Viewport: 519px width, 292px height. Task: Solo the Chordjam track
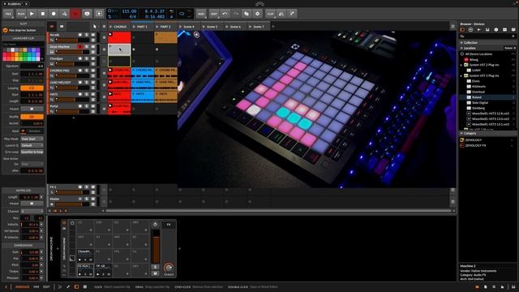[87, 58]
